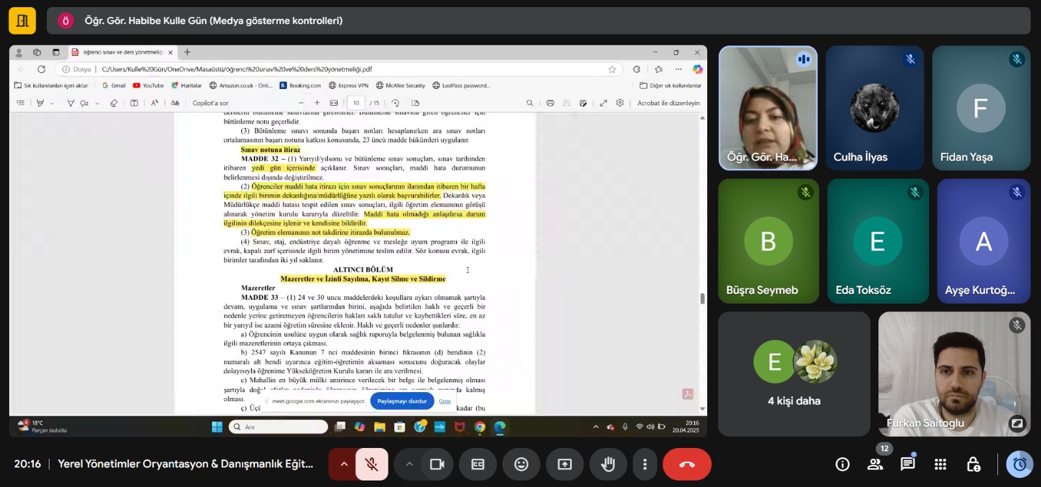Click the yellow icon in top-left corner
Viewport: 1041px width, 487px height.
coord(22,21)
